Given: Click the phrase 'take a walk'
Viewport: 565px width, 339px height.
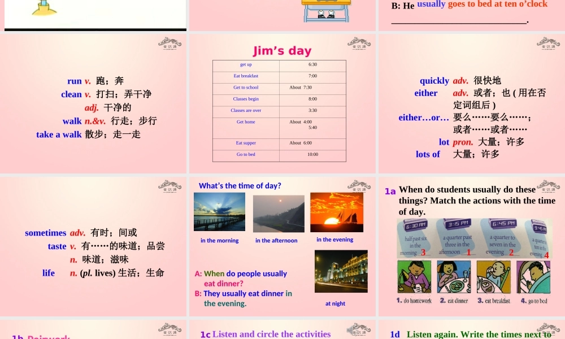Looking at the screenshot, I should [59, 134].
